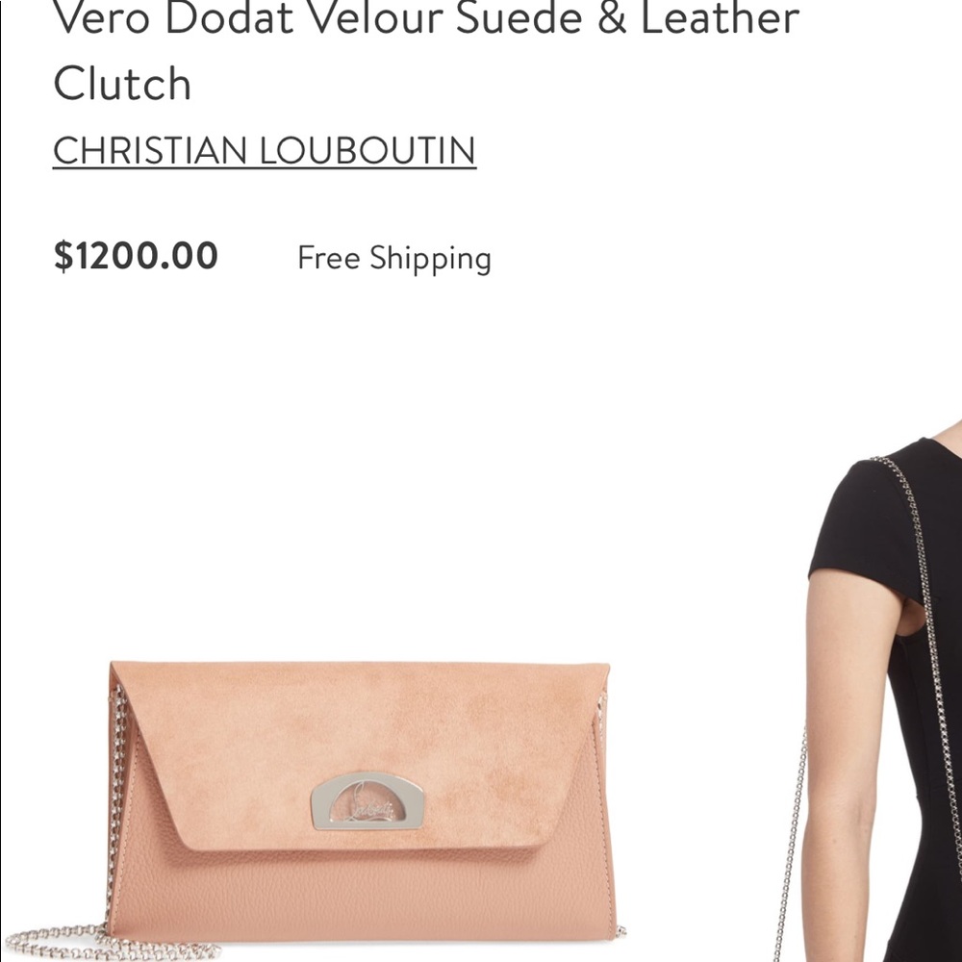The image size is (962, 962).
Task: Click the ampersand in the product title
Action: (x=611, y=17)
